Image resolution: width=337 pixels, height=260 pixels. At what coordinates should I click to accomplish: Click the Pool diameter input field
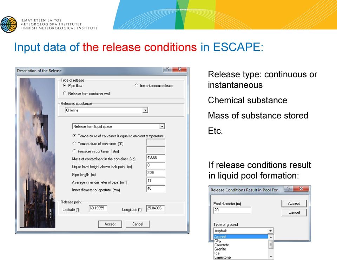[232, 210]
